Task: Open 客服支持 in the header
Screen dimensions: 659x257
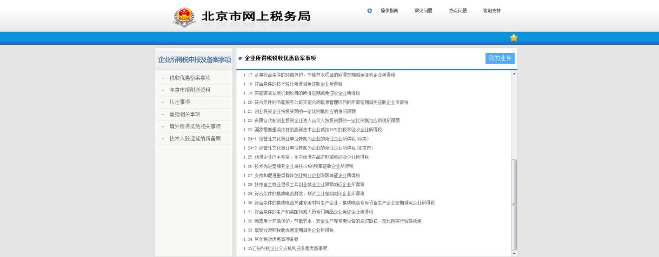Action: (x=492, y=10)
